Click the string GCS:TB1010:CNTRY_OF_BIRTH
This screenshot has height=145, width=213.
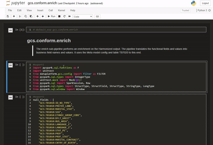point(58,143)
